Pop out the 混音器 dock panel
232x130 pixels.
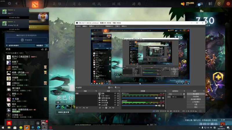coord(165,91)
